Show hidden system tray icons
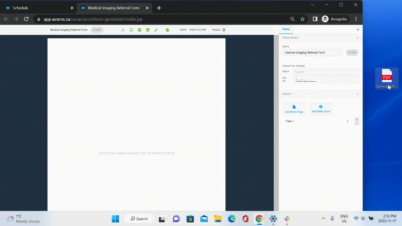 coord(323,218)
